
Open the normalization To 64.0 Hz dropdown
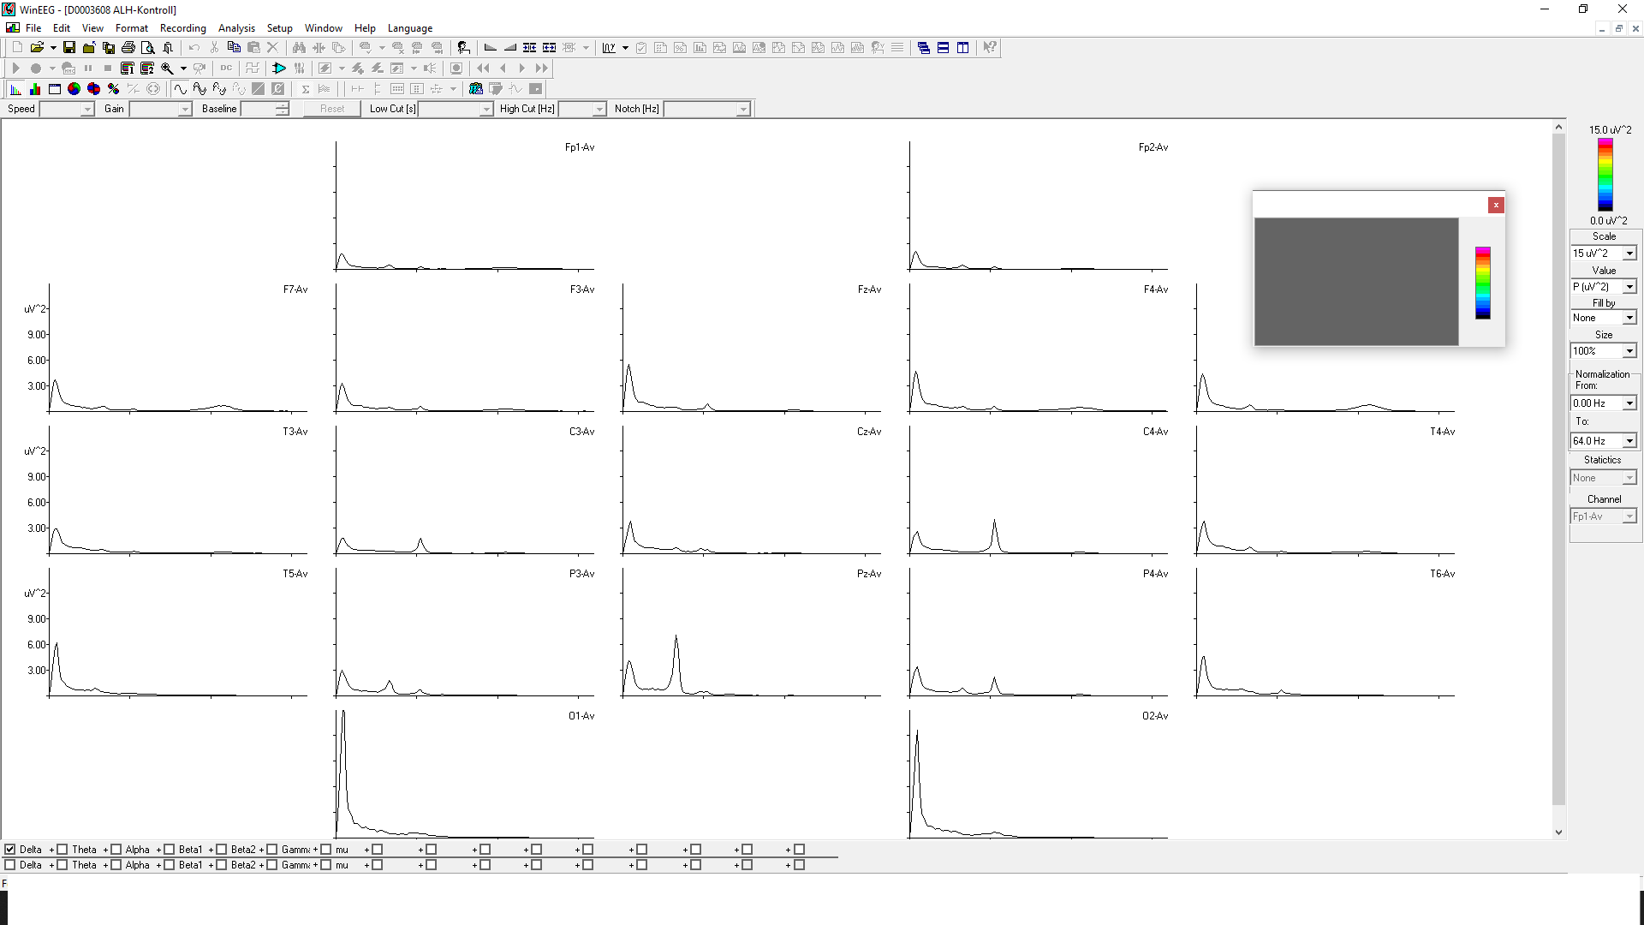point(1629,441)
